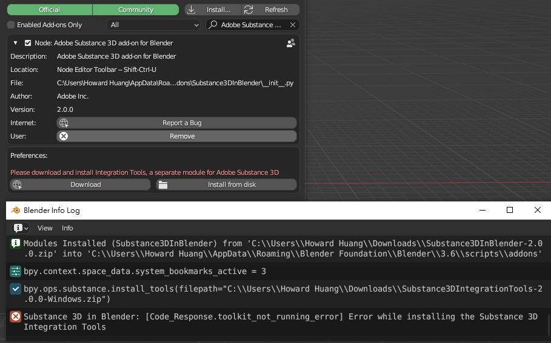Click the download arrow icon on Install
The width and height of the screenshot is (551, 343).
tap(191, 10)
